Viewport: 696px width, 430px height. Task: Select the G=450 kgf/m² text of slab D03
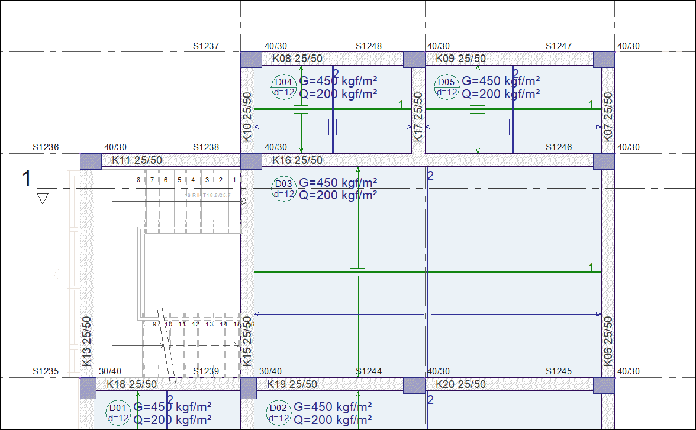pos(339,182)
